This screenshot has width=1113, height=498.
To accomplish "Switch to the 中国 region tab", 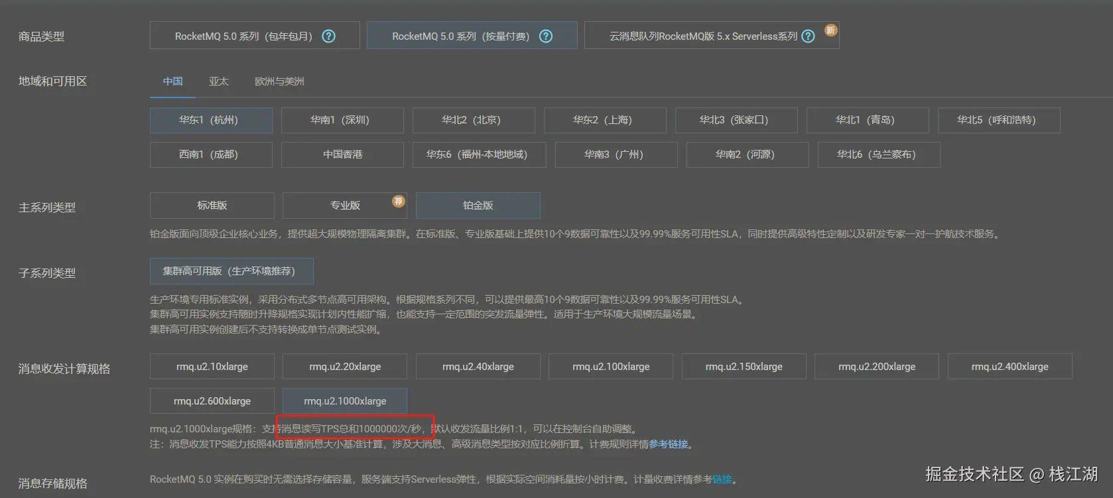I will click(x=172, y=82).
